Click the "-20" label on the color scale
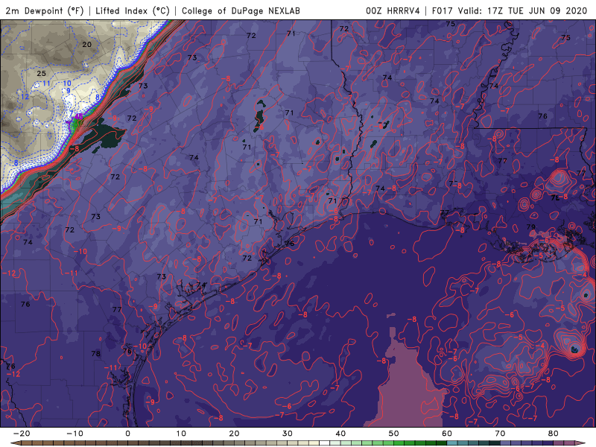596x447 pixels. (x=22, y=434)
